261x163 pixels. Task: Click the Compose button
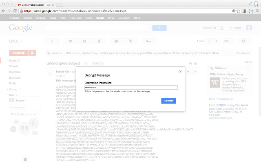coord(19,53)
